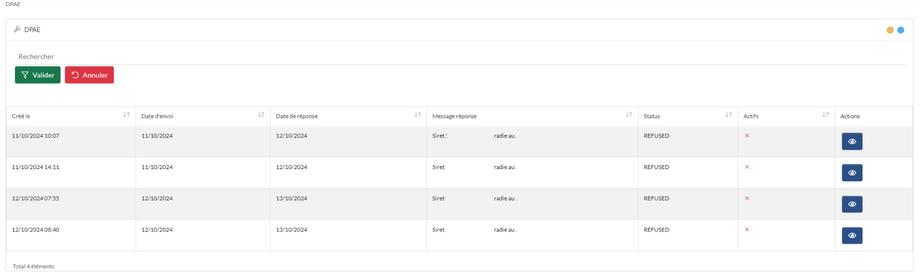Click the DPAE breadcrumb at top
Screen dimensions: 921x274
pos(13,4)
